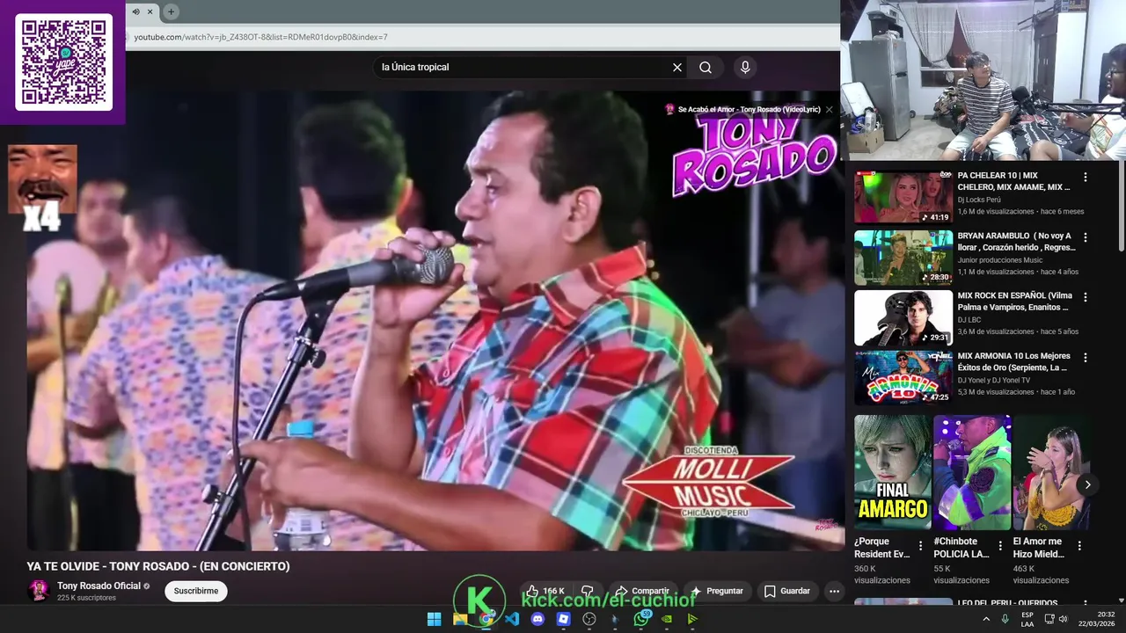Viewport: 1126px width, 633px height.
Task: Clear the search text with the X icon
Action: 677,68
